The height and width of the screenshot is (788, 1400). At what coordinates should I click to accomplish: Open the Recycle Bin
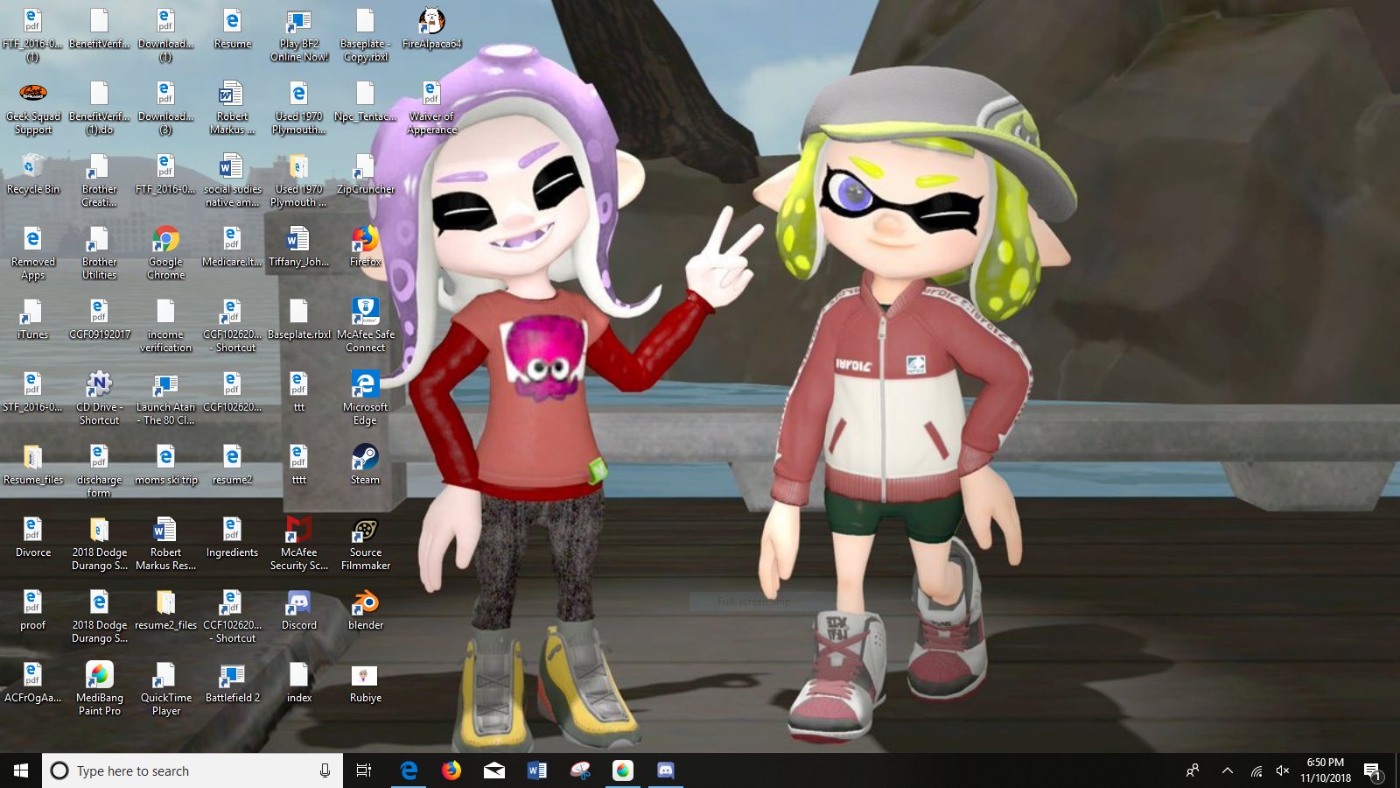pyautogui.click(x=33, y=173)
